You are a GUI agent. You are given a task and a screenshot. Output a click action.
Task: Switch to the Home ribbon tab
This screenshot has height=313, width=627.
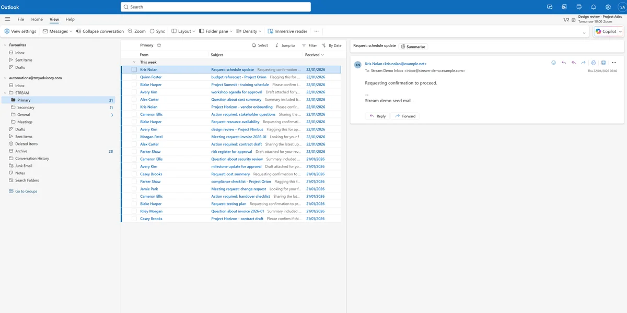[37, 19]
